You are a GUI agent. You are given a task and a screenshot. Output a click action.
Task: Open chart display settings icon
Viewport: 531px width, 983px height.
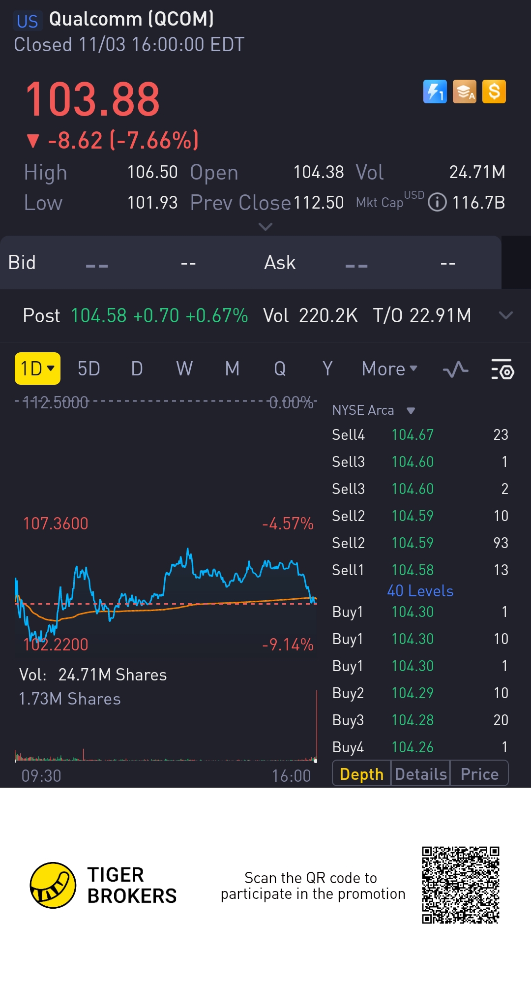click(502, 369)
